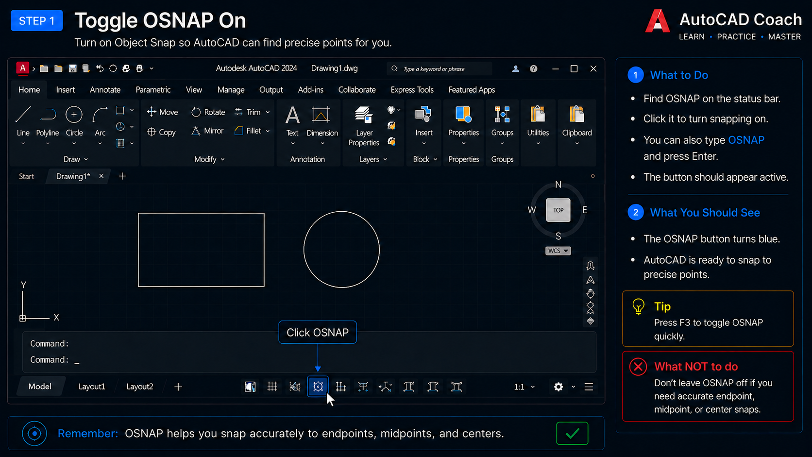Screen dimensions: 812x457
Task: Open the annotation scale 1:1 dropdown
Action: 524,387
